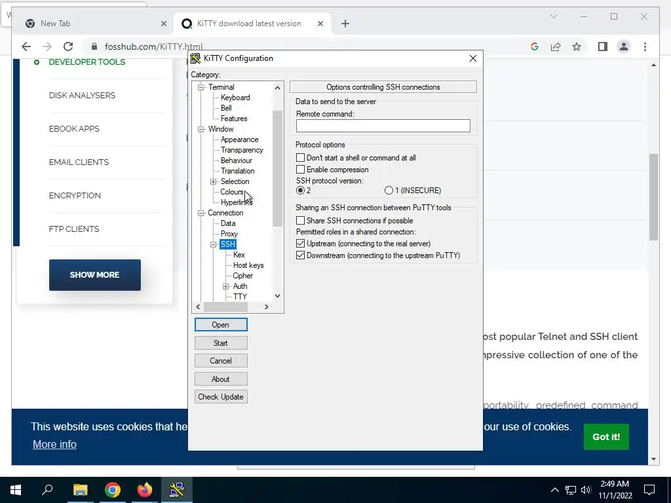The image size is (671, 503).
Task: Click the Chrome address bar URL
Action: coord(153,47)
